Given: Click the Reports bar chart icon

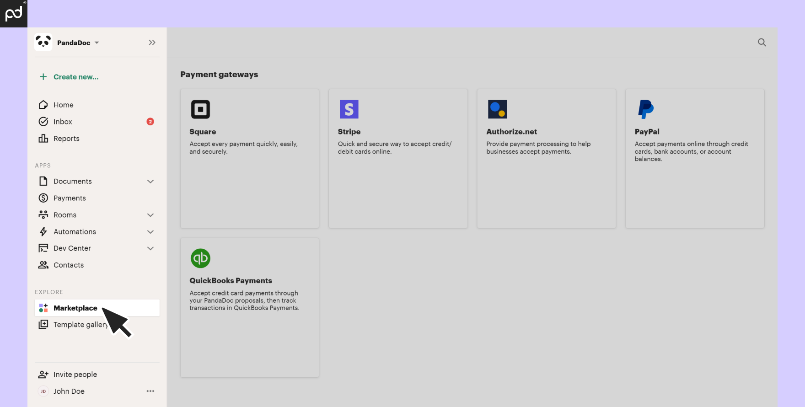Looking at the screenshot, I should point(43,139).
